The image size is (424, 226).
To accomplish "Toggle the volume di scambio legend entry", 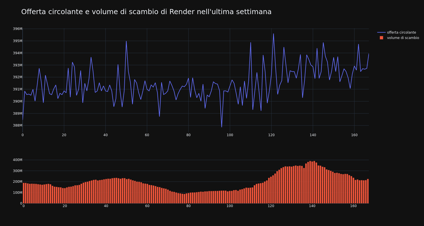I will (398, 38).
